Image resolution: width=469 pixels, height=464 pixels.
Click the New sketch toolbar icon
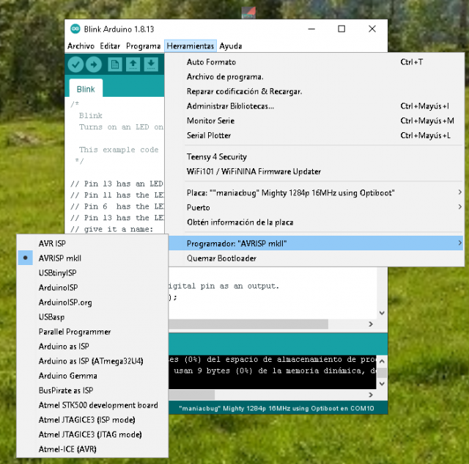pyautogui.click(x=115, y=65)
